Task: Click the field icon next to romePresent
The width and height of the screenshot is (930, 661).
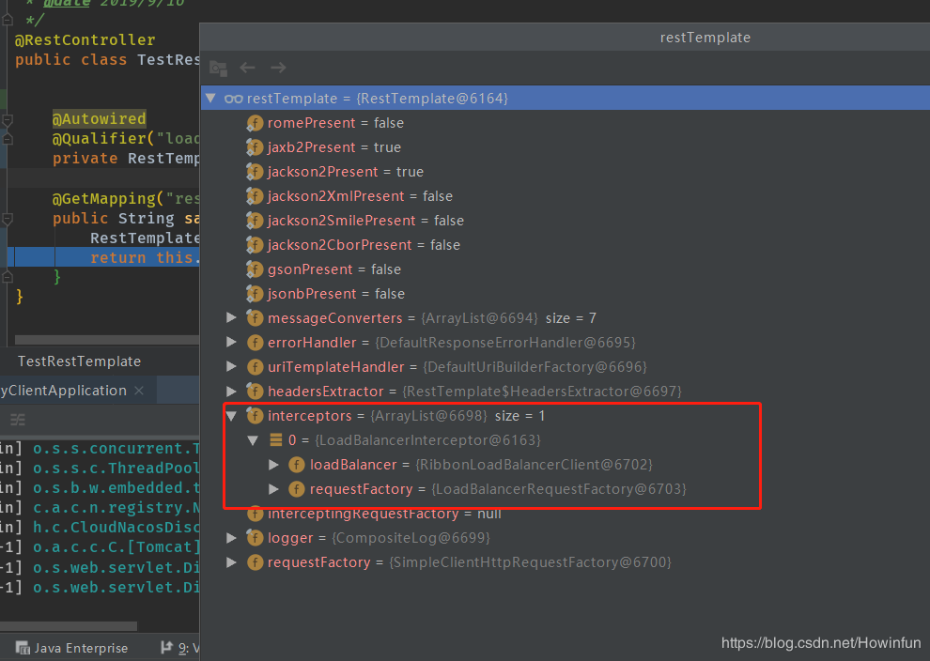Action: tap(255, 123)
